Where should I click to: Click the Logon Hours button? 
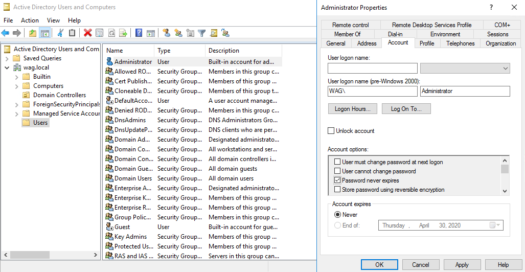tap(353, 108)
